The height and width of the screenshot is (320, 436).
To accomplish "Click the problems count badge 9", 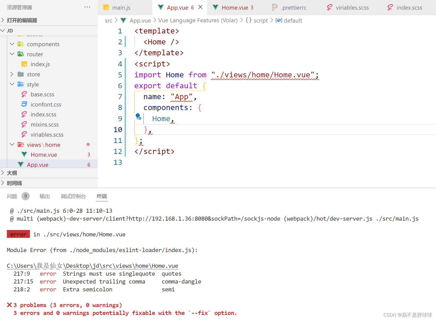I will [25, 196].
